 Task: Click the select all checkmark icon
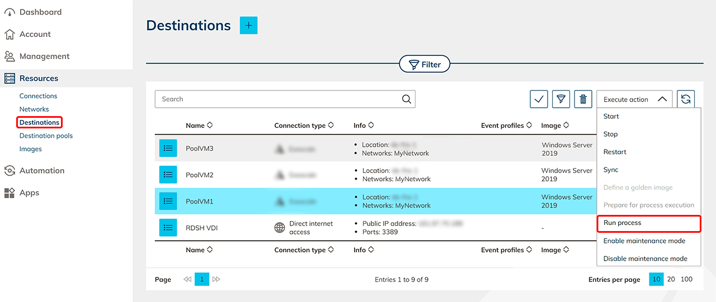pyautogui.click(x=539, y=99)
